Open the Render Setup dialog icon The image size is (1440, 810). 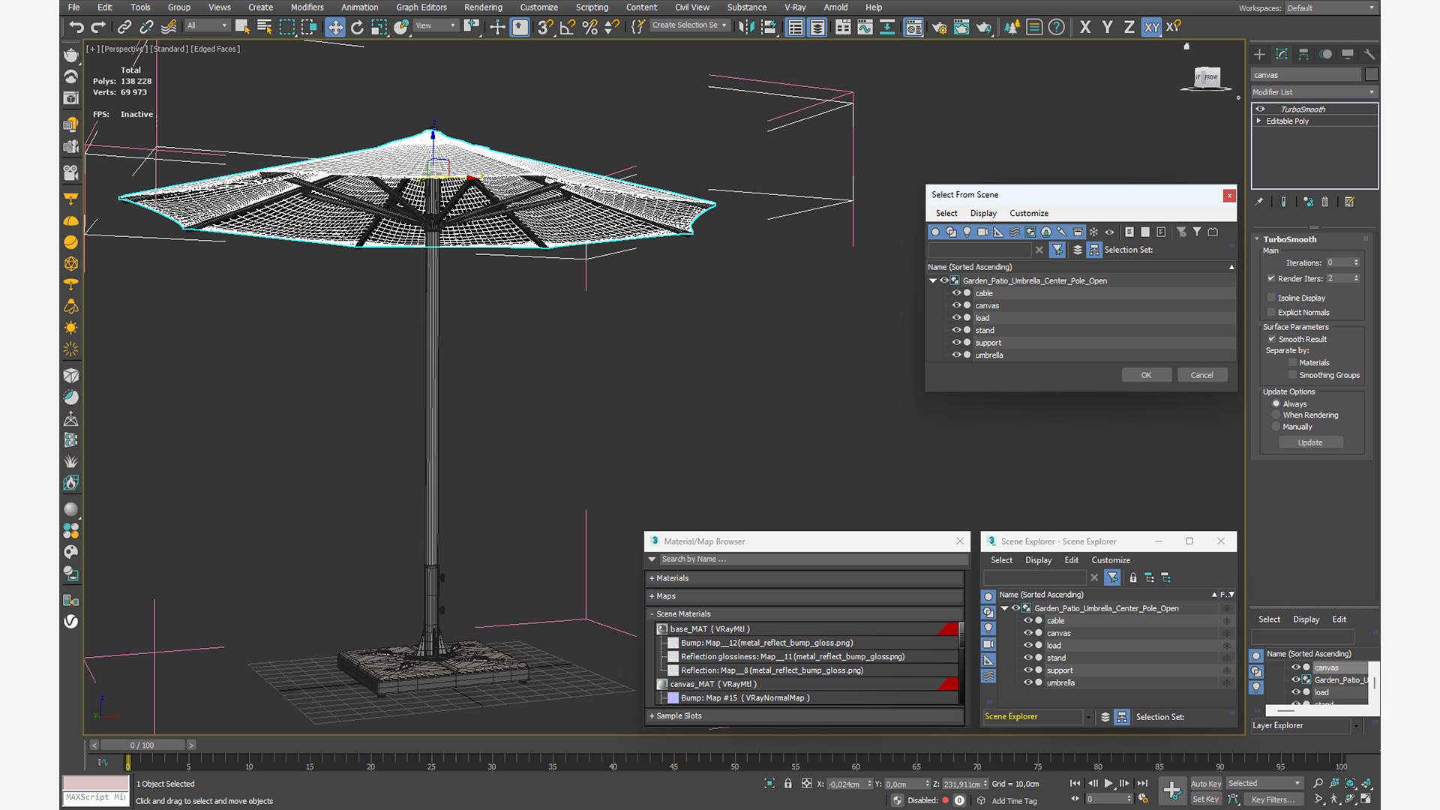939,27
